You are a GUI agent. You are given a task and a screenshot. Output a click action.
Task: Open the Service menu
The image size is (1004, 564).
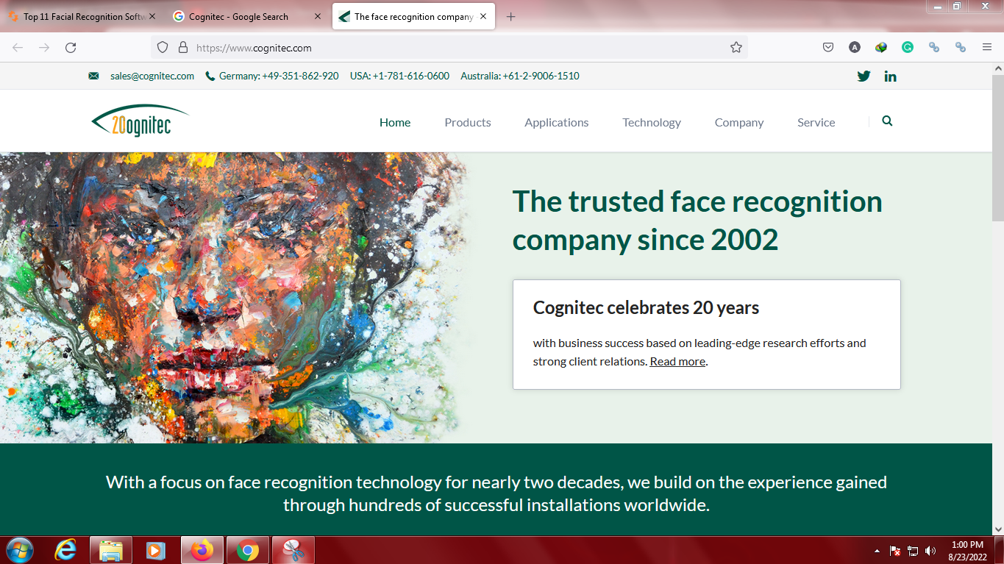816,122
